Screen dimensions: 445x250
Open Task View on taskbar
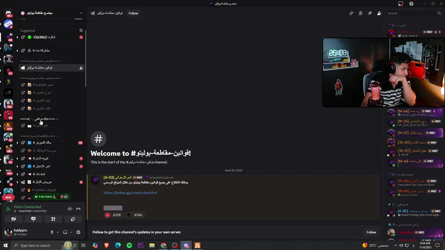[x=83, y=245]
